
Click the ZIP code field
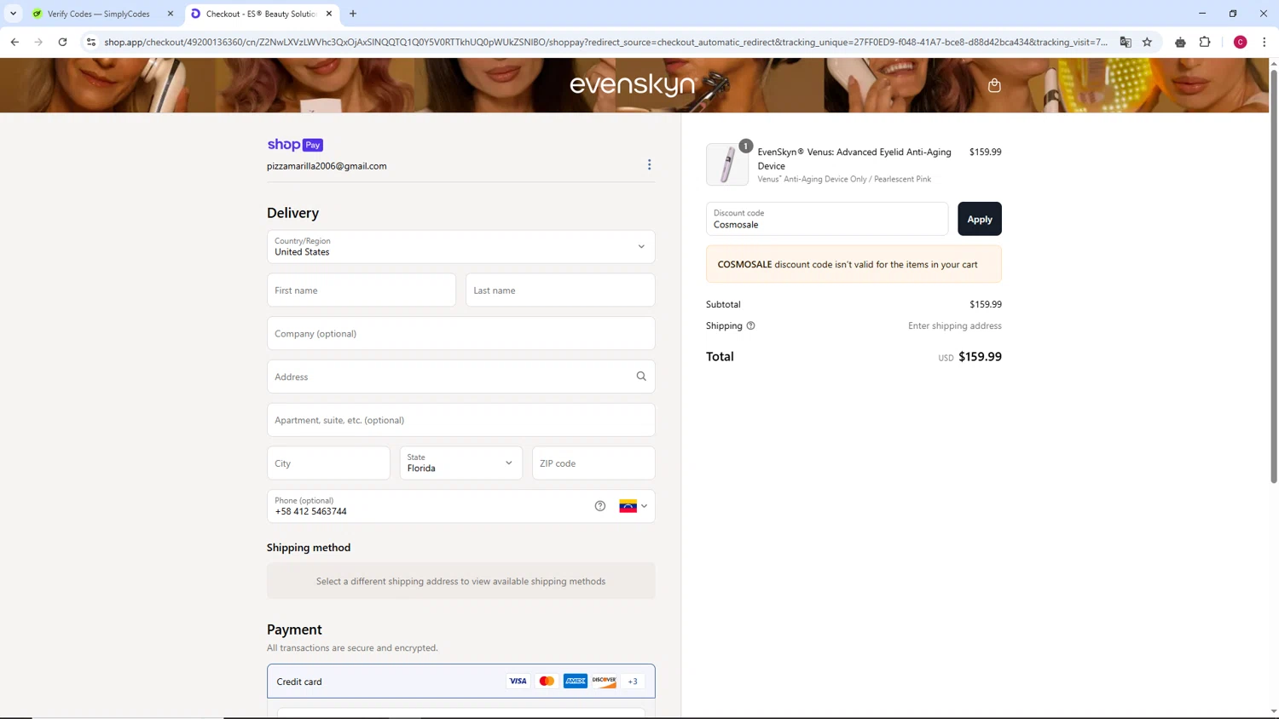tap(593, 463)
